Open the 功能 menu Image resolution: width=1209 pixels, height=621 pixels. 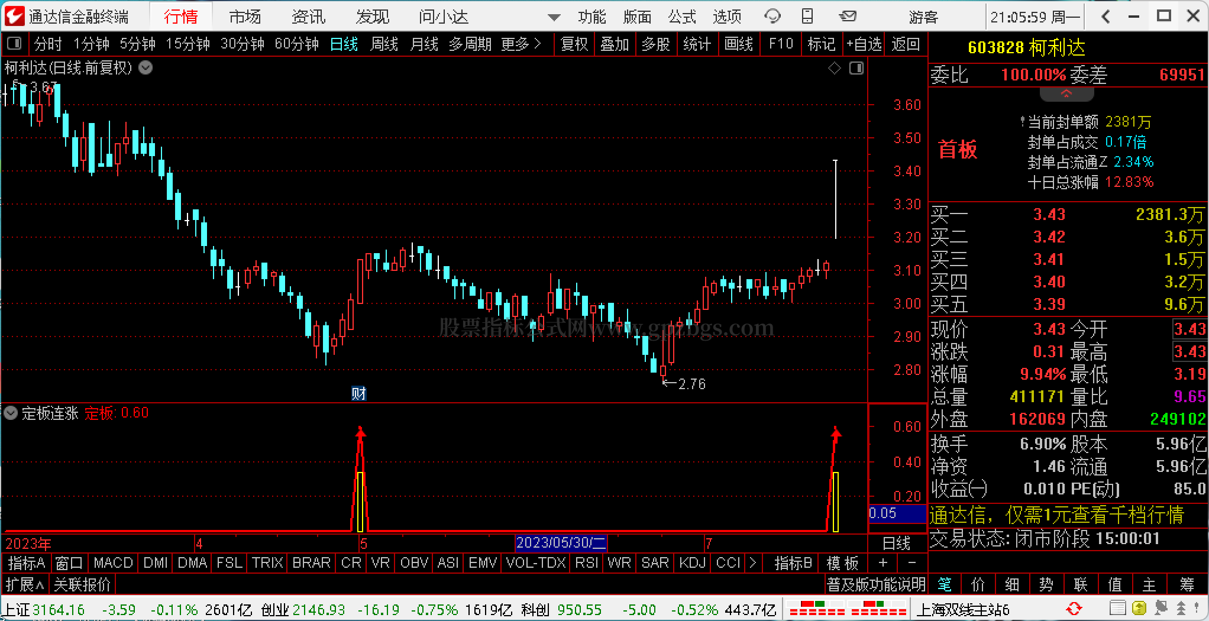coord(592,17)
